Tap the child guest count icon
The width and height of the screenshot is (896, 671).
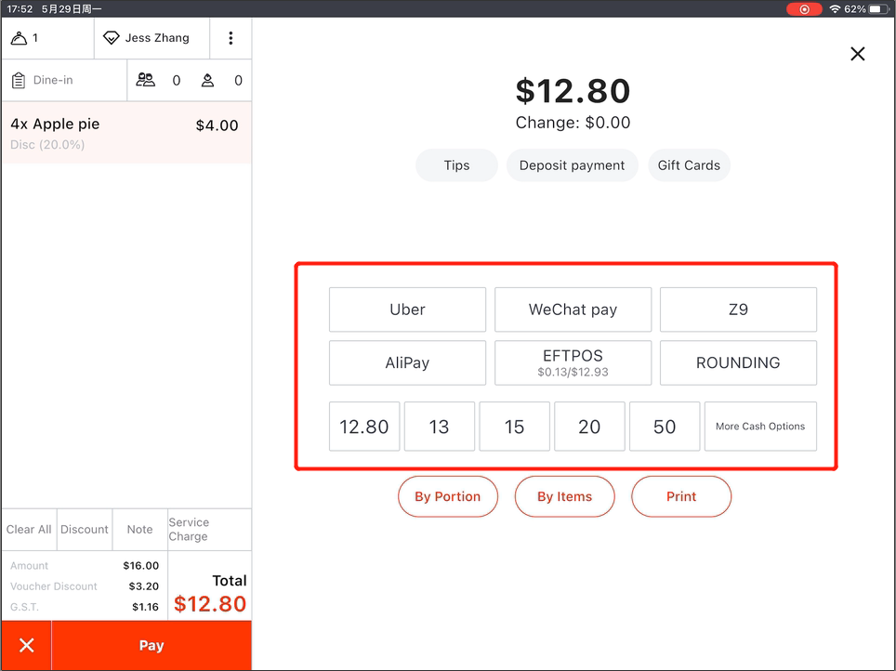[207, 80]
